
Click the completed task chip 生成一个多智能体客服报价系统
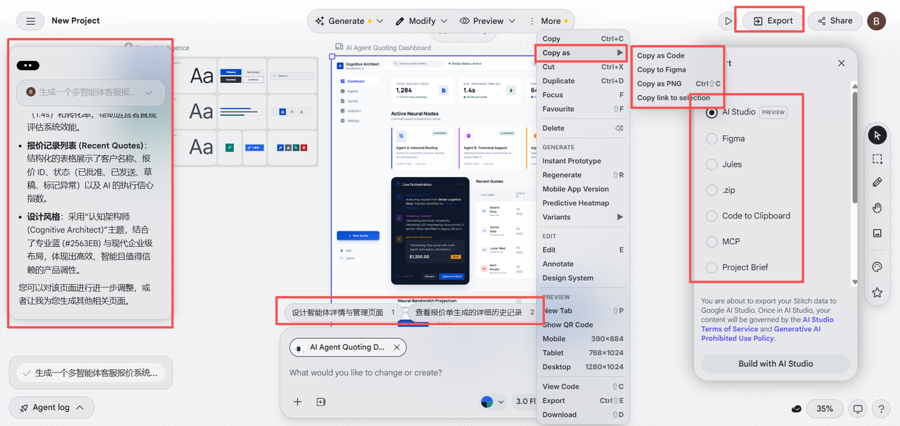tap(91, 373)
